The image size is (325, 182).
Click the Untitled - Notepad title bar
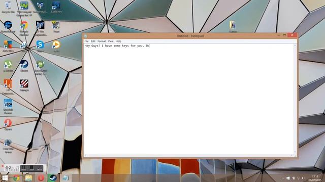tap(190, 36)
